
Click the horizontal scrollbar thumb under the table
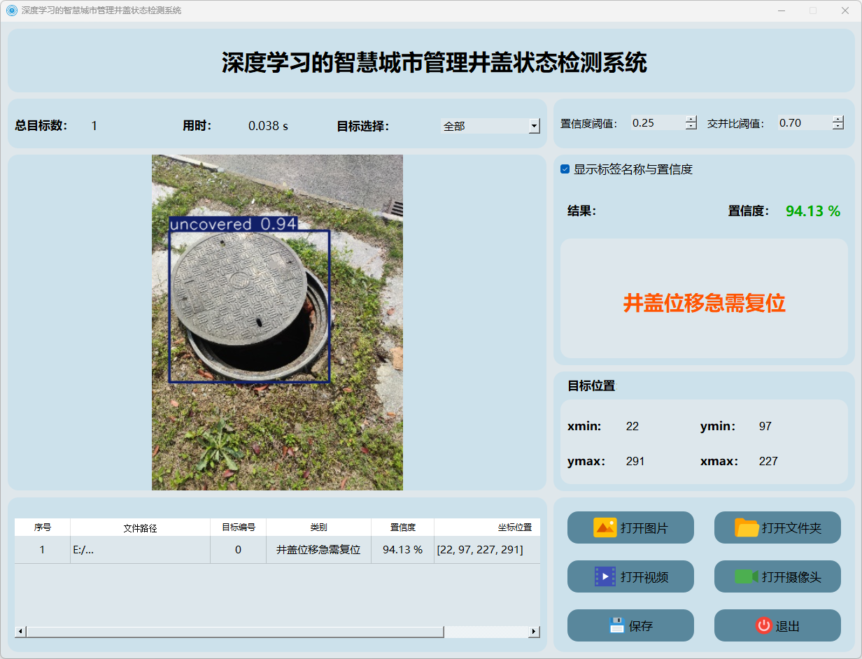[x=234, y=632]
